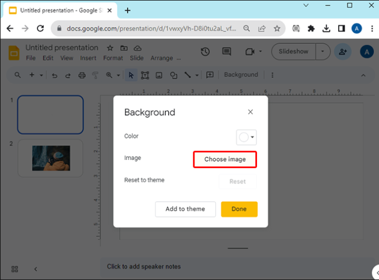This screenshot has height=280, width=379.
Task: Select the text box tool
Action: 145,75
